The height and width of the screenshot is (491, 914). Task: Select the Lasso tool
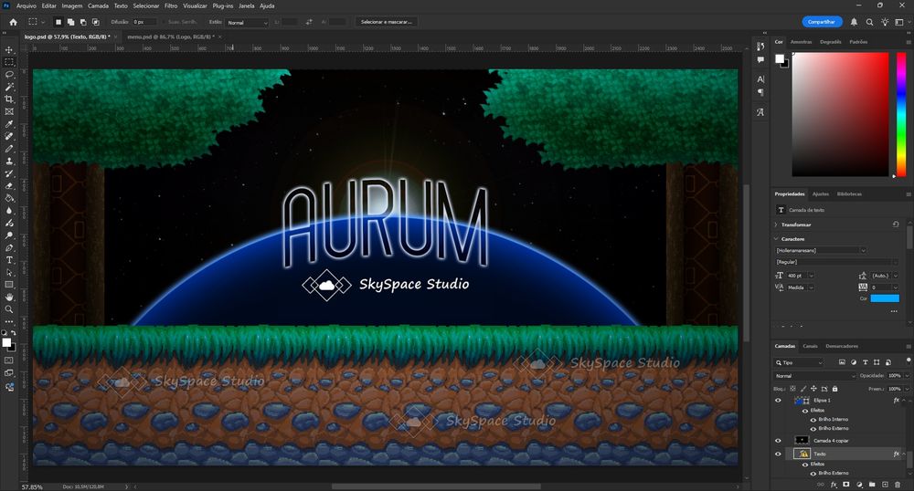pyautogui.click(x=9, y=74)
